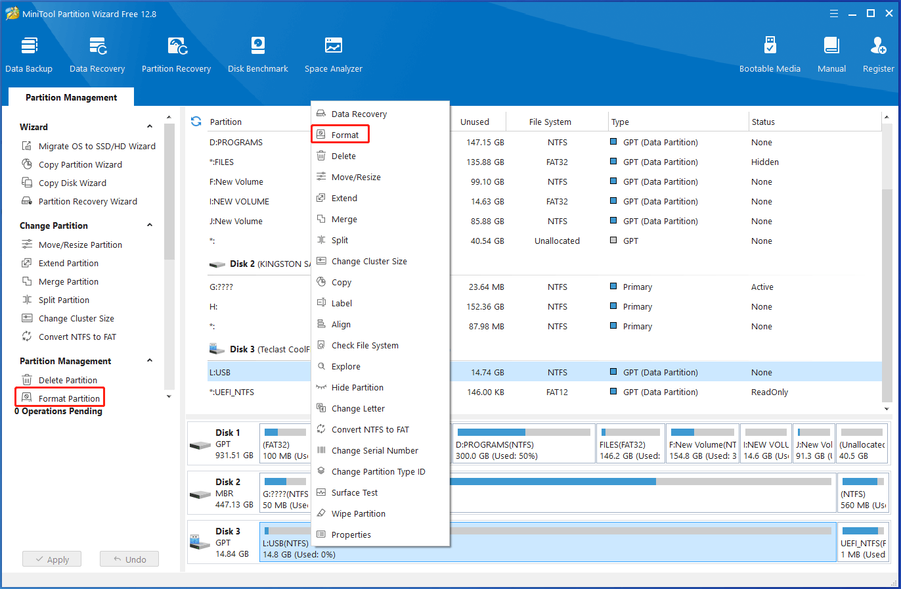Click the Undo button

[129, 559]
